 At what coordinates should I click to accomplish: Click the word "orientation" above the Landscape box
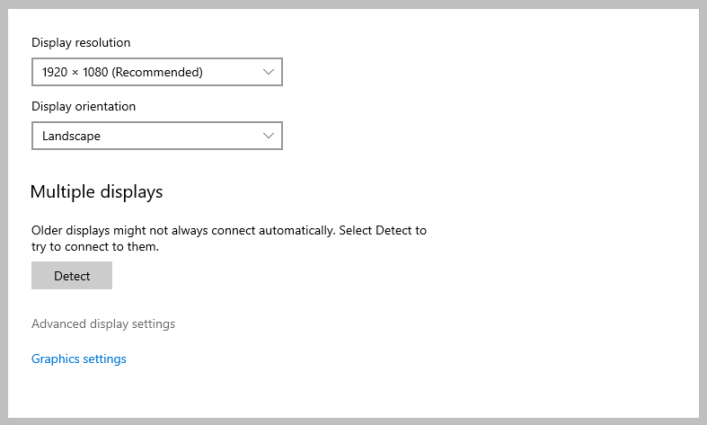click(x=105, y=107)
